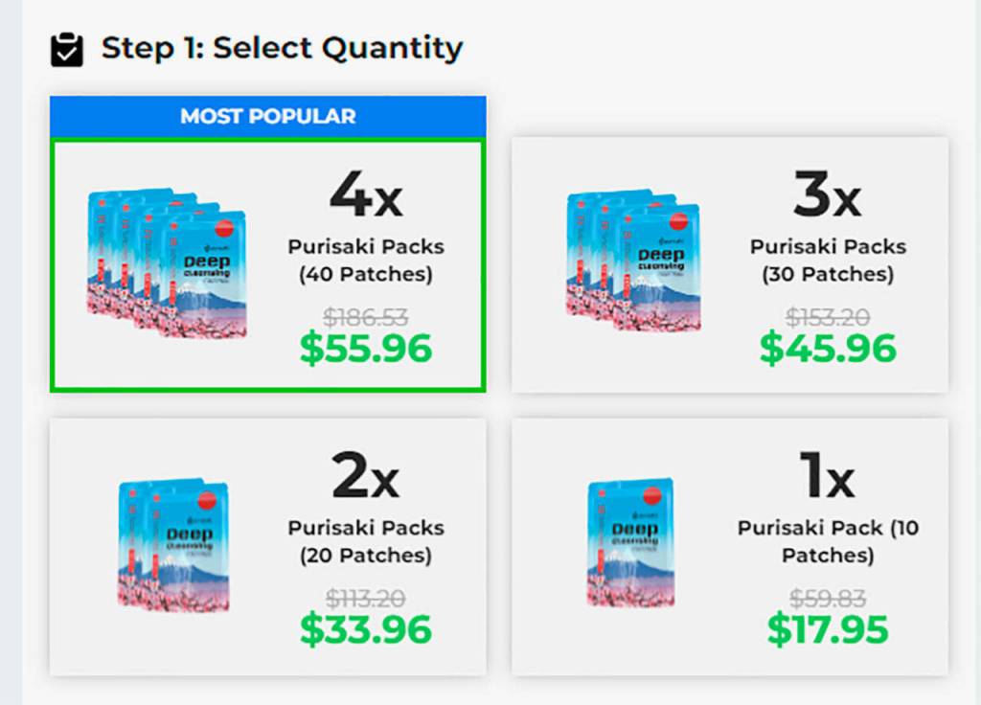The height and width of the screenshot is (705, 981).
Task: Click the Most Popular blue banner
Action: (x=268, y=117)
